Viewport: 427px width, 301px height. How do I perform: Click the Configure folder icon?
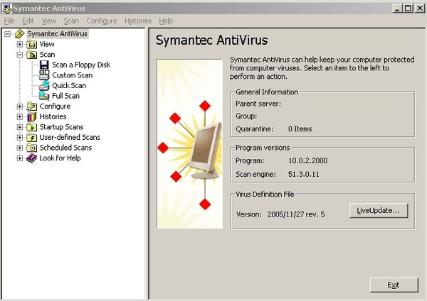point(32,106)
